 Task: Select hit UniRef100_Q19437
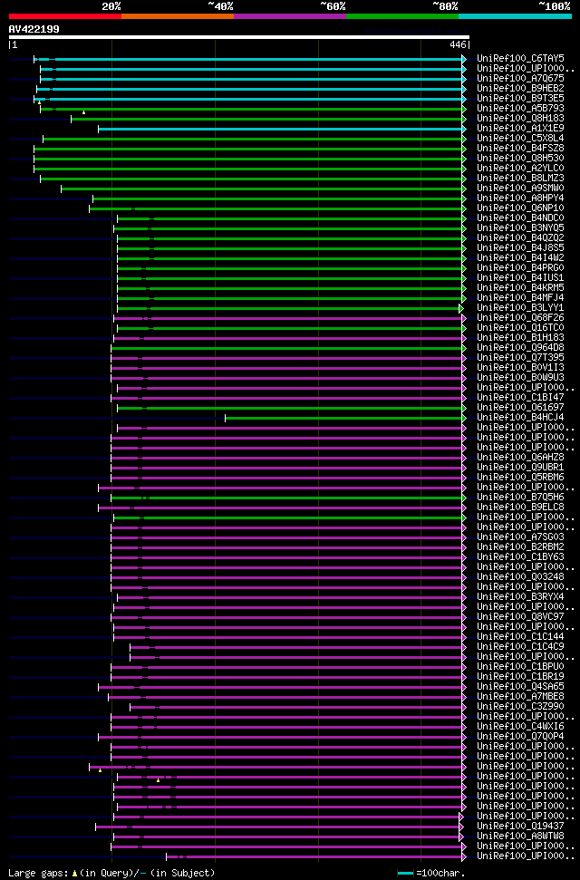coord(520,827)
